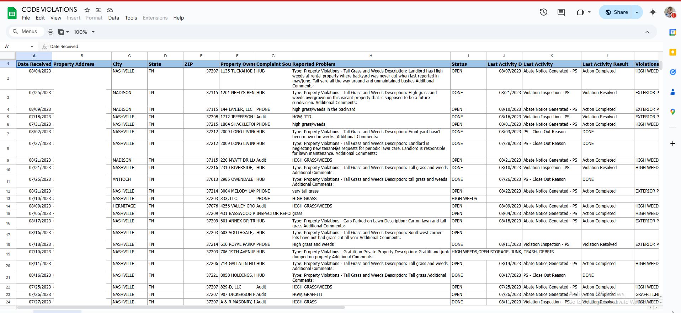The width and height of the screenshot is (681, 313).
Task: Start a Meet call camera icon
Action: click(x=580, y=12)
